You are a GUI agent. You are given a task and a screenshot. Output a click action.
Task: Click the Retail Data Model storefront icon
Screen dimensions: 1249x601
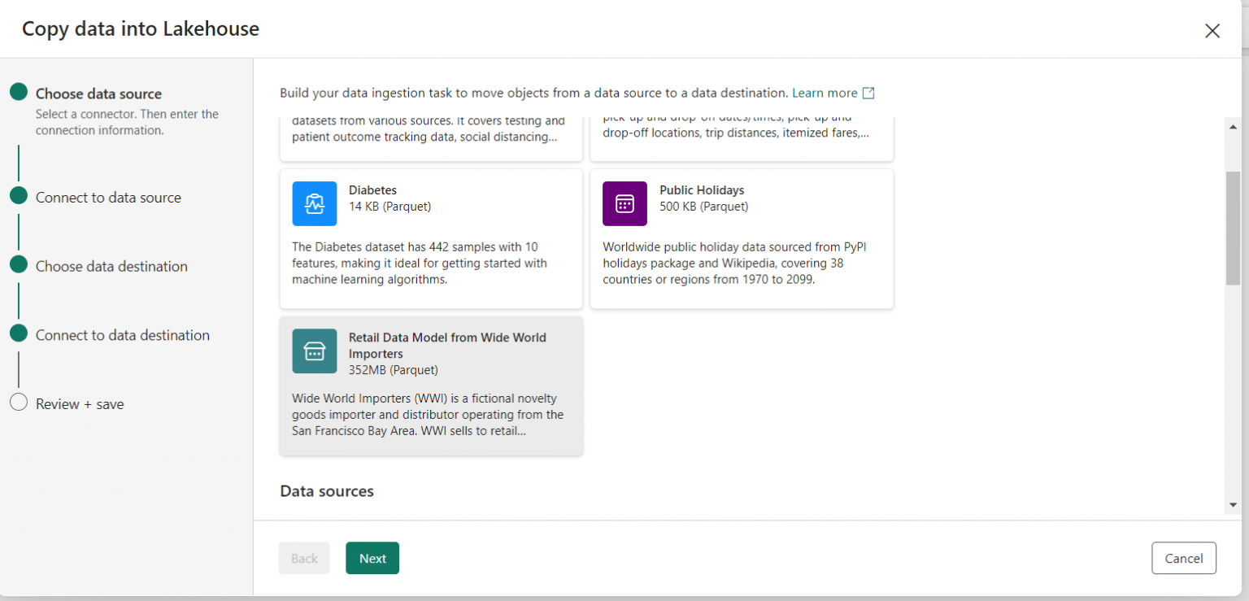314,351
